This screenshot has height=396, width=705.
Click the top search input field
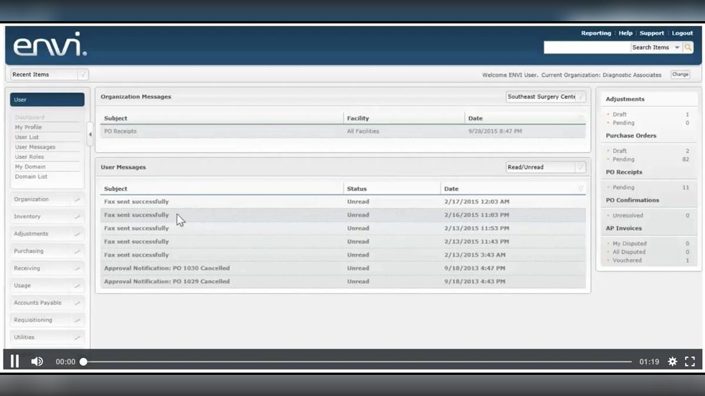tap(586, 48)
